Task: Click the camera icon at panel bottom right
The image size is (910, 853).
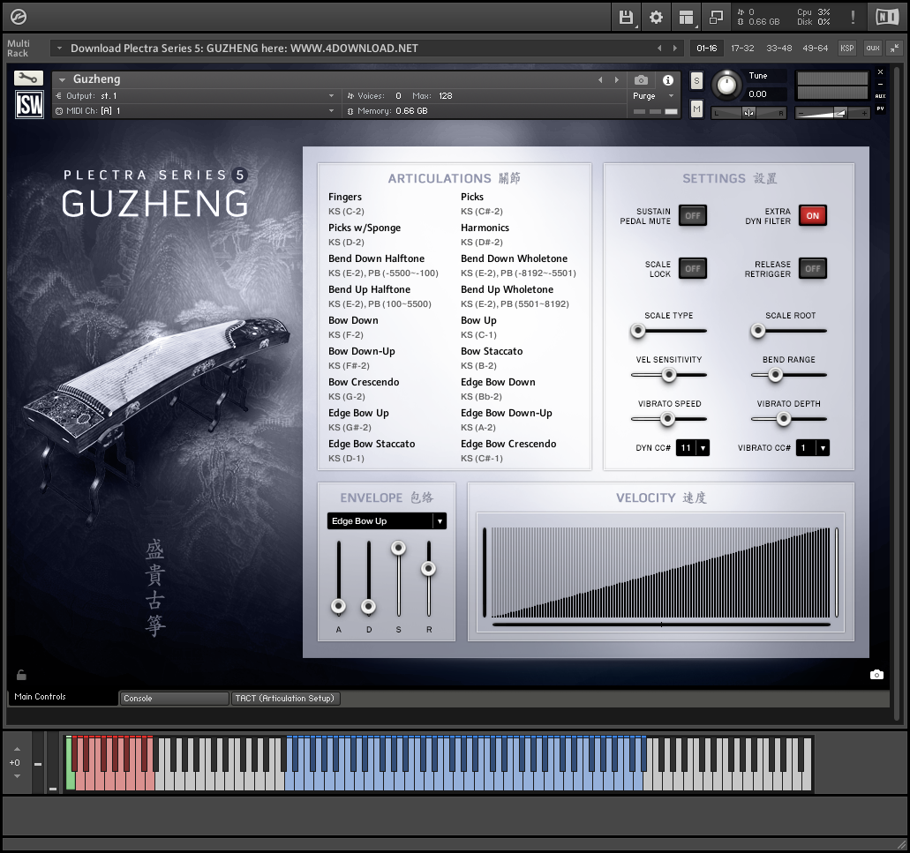Action: [876, 675]
